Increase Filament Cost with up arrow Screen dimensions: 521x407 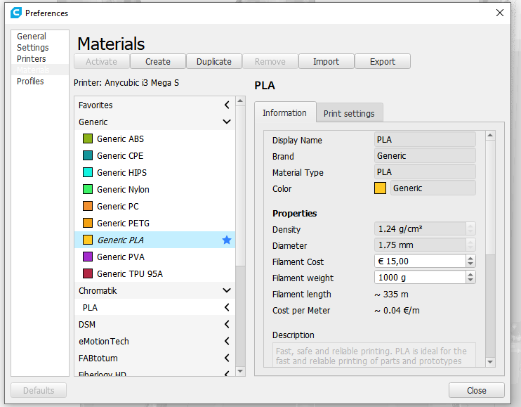470,258
